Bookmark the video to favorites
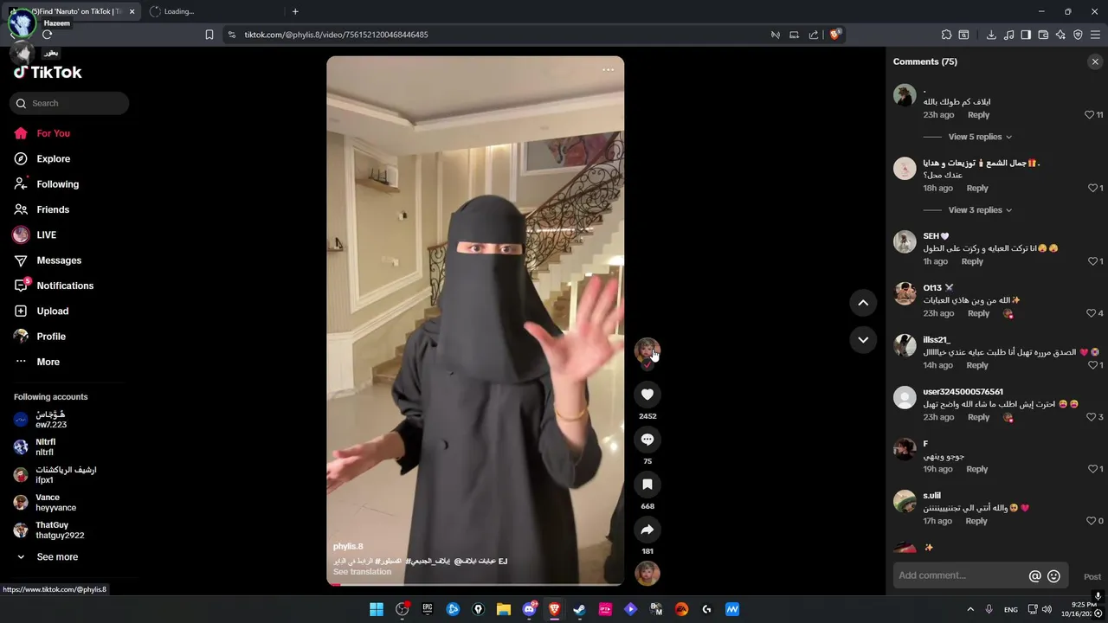Screen dimensions: 1108x623 point(647,485)
